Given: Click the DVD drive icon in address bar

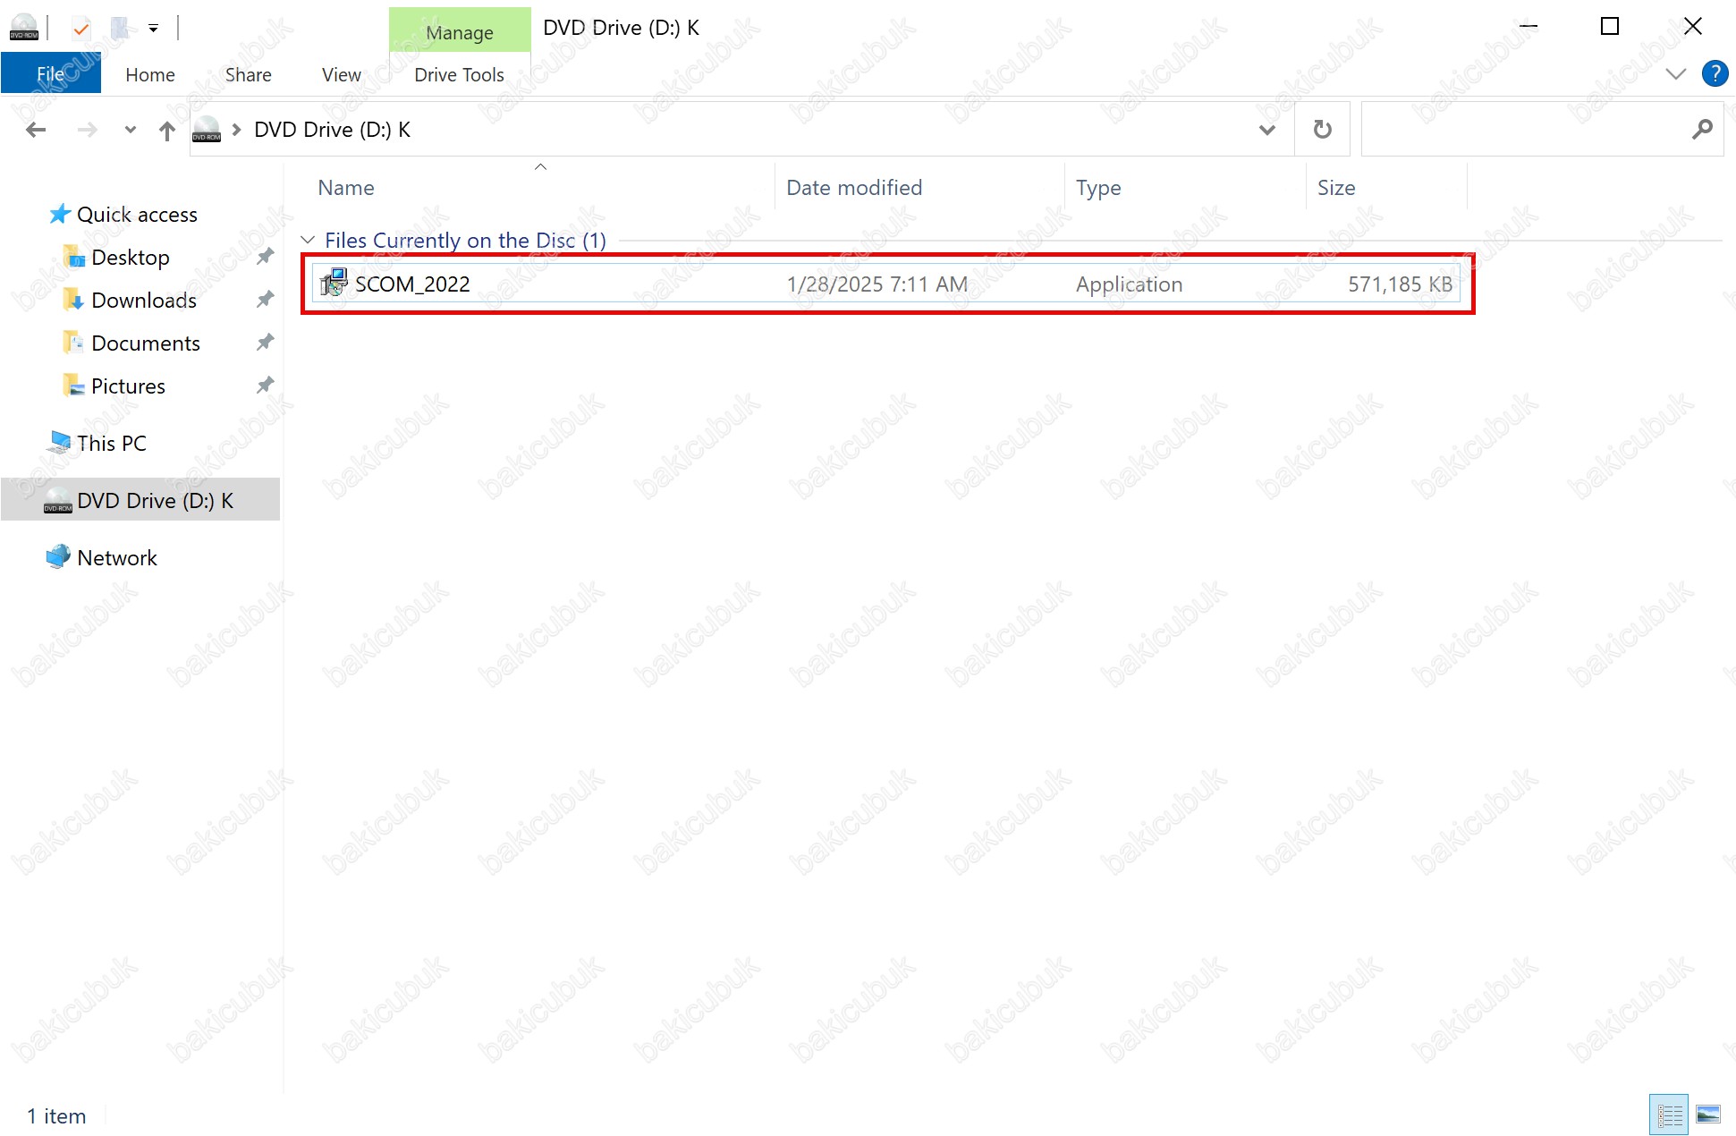Looking at the screenshot, I should (207, 130).
